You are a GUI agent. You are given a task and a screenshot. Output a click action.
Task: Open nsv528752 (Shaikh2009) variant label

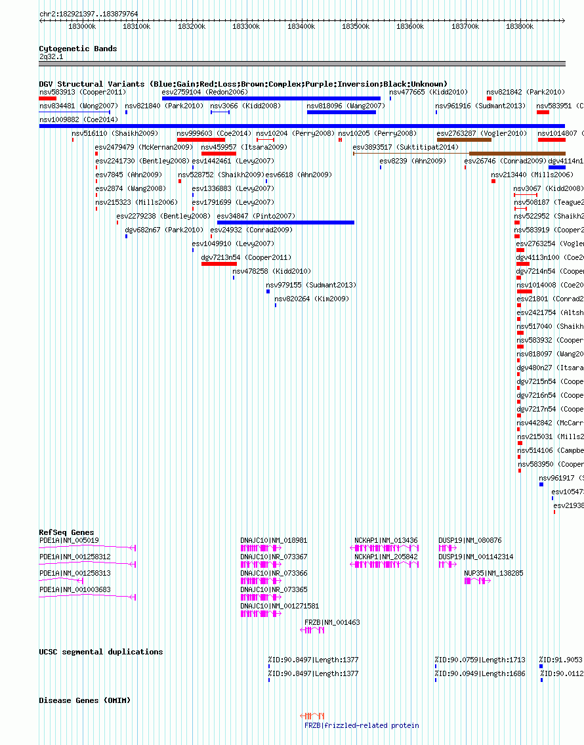click(x=221, y=175)
